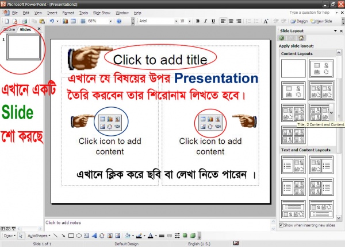
Task: Apply Fill Color paint bucket
Action: click(x=128, y=236)
